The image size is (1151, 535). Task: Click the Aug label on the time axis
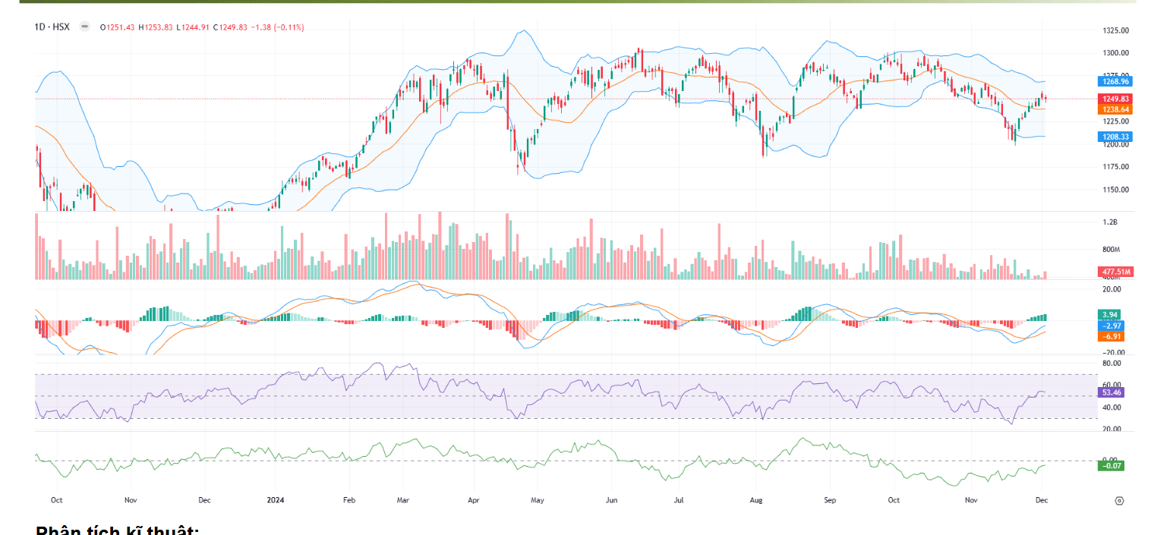755,501
